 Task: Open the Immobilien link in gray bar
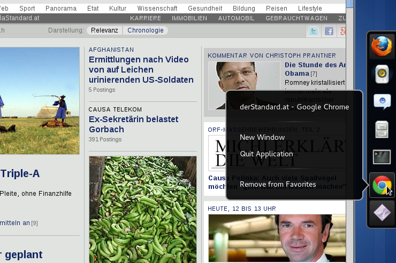[x=189, y=18]
